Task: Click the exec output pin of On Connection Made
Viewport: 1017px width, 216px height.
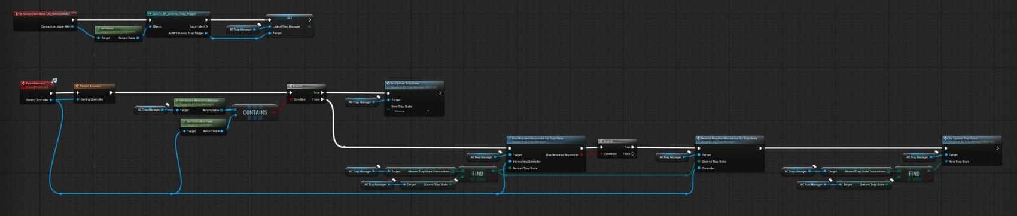Action: tap(73, 20)
